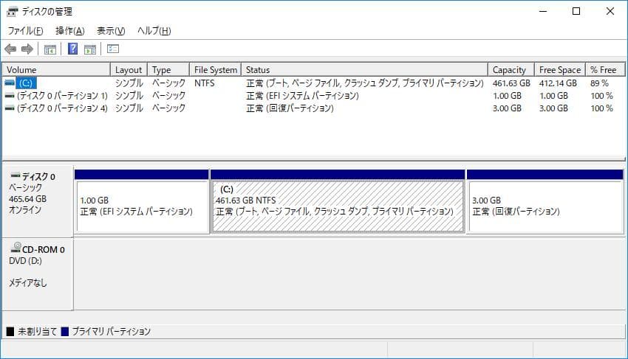Open the 操作(A) menu
The width and height of the screenshot is (628, 359).
click(70, 31)
